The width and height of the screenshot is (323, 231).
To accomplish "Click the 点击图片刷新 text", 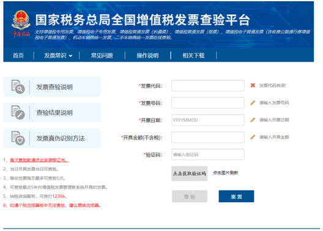I will pos(225,173).
